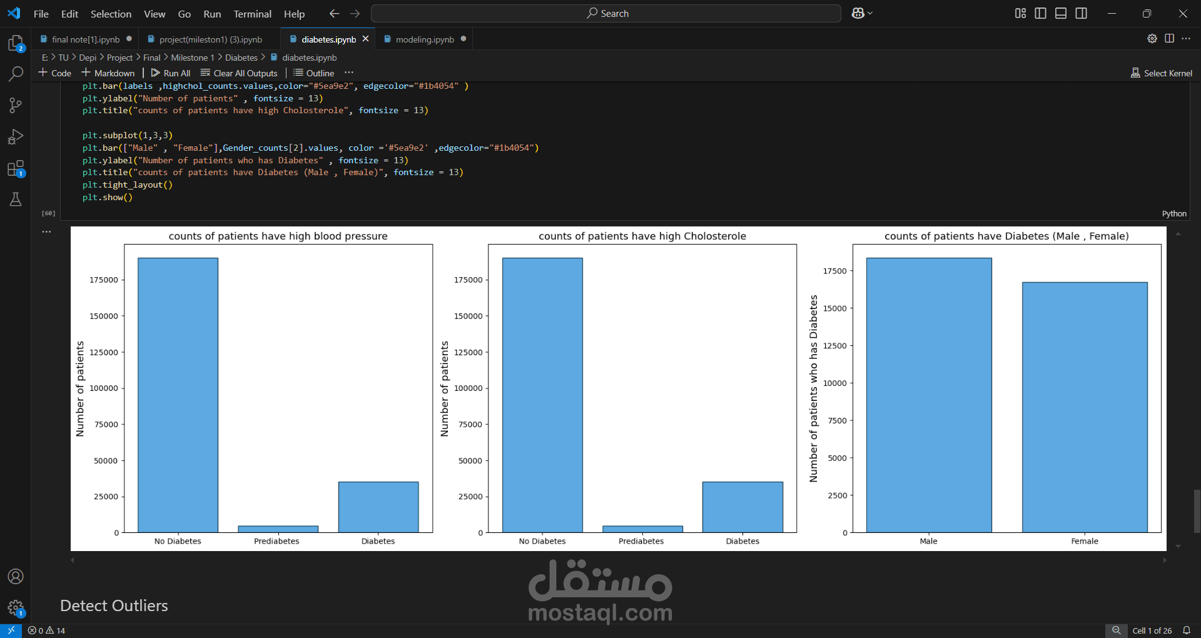Switch to final note[1].ipynb tab
The image size is (1201, 638).
86,39
